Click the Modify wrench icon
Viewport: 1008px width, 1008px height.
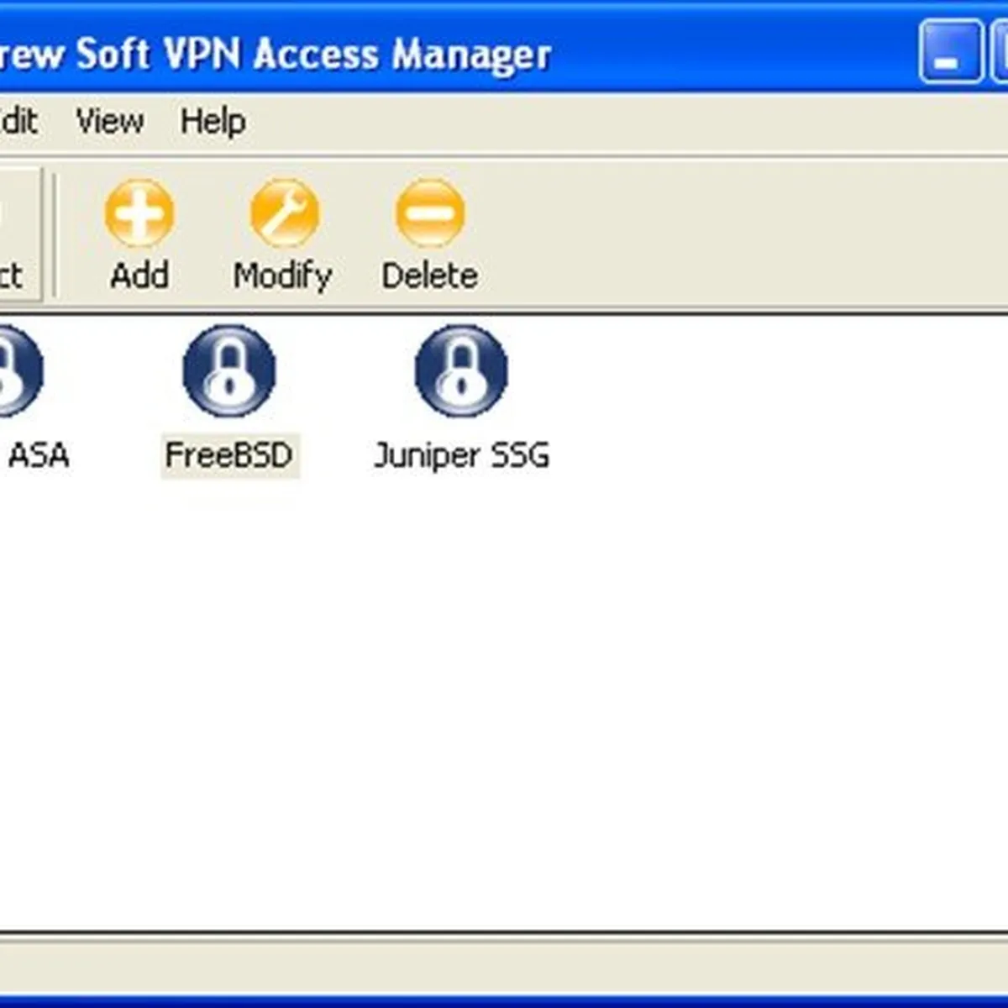[284, 213]
